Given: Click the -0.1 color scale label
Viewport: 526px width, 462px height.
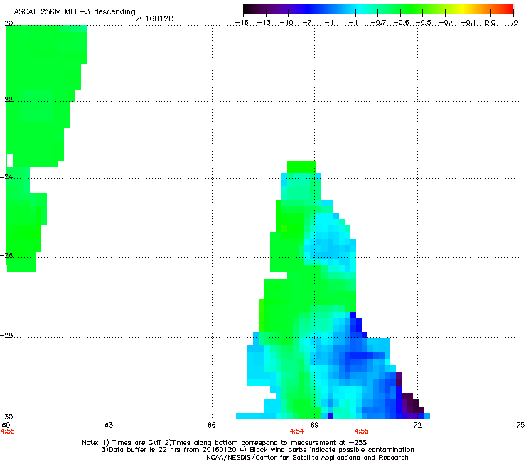Looking at the screenshot, I should coord(469,23).
